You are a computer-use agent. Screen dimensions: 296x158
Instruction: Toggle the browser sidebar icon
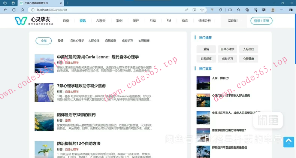(291, 10)
